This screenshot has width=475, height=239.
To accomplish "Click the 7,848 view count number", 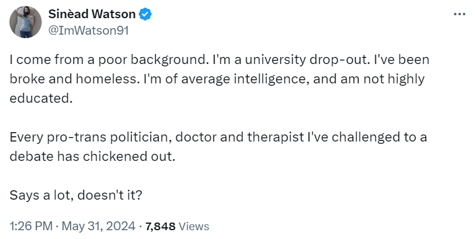I will (x=159, y=225).
